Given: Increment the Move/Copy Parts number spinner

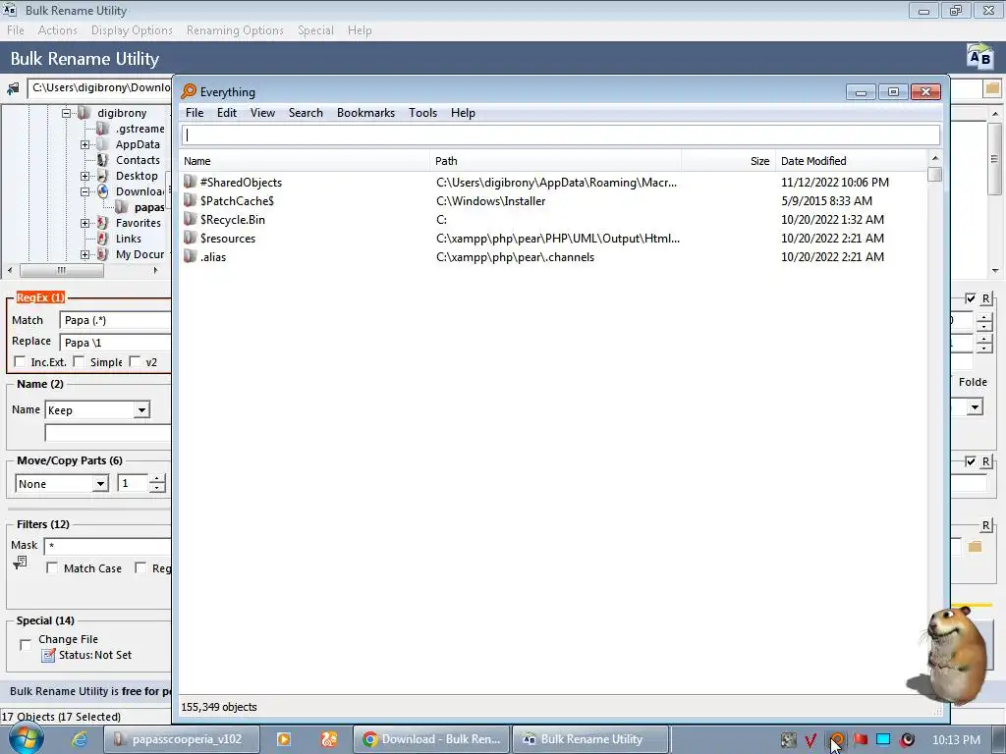Looking at the screenshot, I should point(156,478).
